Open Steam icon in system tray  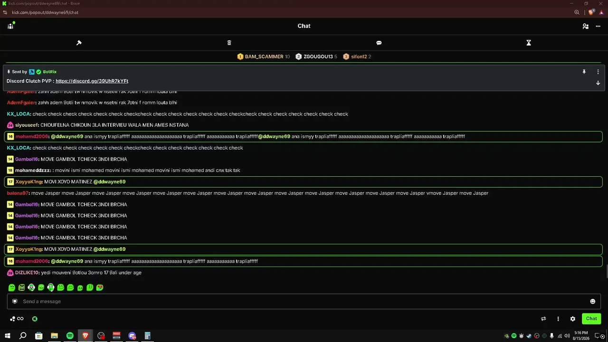[x=529, y=336]
